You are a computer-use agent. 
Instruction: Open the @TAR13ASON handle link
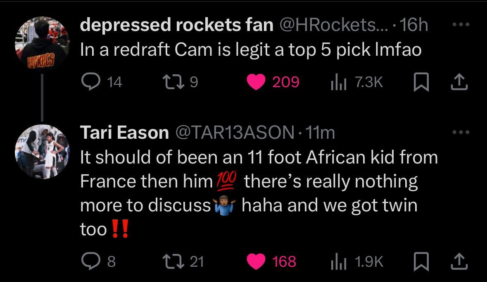(x=235, y=133)
